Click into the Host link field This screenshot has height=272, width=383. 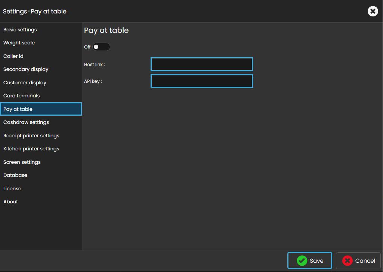pos(202,64)
